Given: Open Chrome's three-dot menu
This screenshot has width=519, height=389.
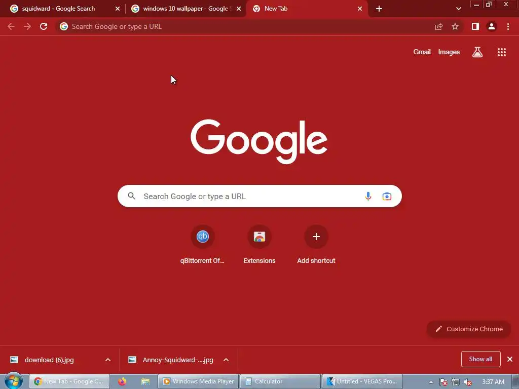Looking at the screenshot, I should [508, 26].
